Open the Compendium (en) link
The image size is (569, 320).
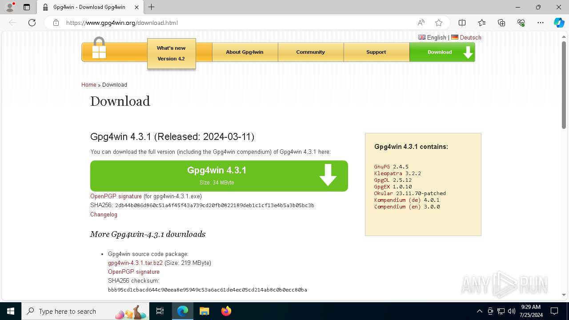tap(397, 207)
